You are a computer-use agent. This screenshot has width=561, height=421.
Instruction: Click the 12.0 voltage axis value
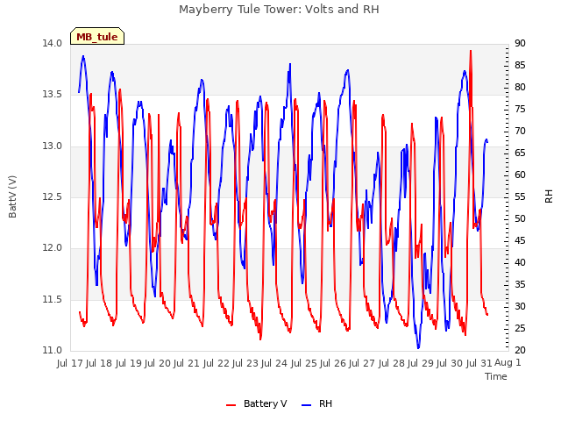click(x=53, y=248)
